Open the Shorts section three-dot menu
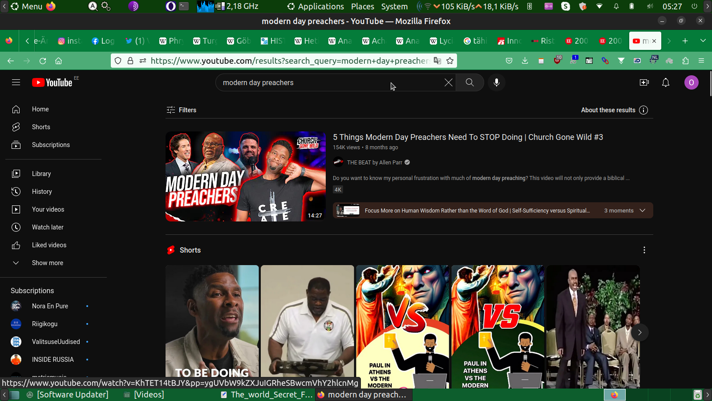Image resolution: width=712 pixels, height=401 pixels. pos(644,250)
